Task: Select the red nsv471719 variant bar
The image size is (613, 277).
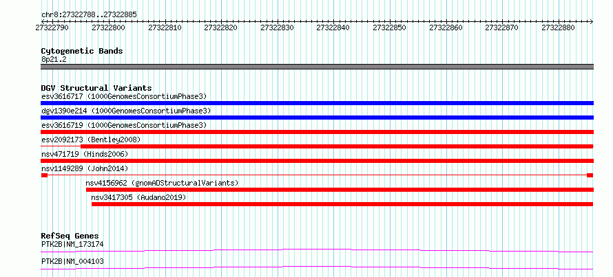Action: click(x=317, y=161)
